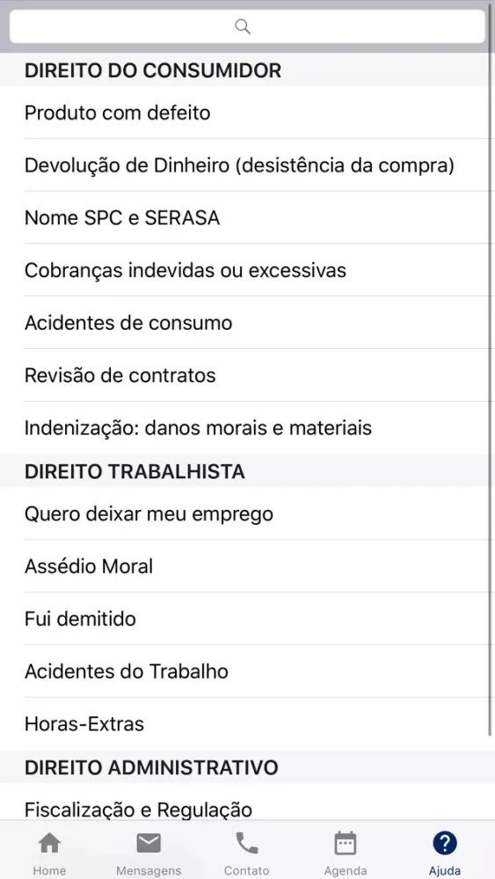Open the Mensagens envelope icon

click(x=149, y=843)
